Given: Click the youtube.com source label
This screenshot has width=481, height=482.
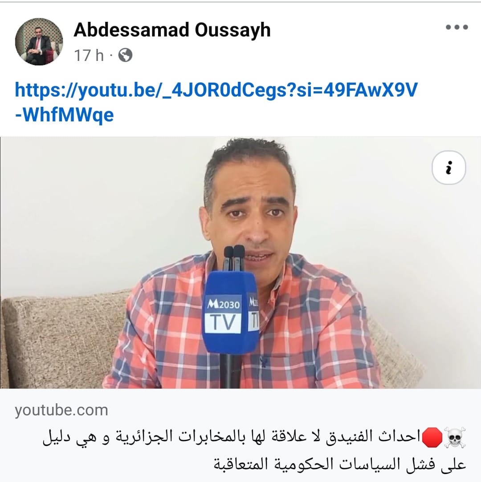Looking at the screenshot, I should point(61,410).
